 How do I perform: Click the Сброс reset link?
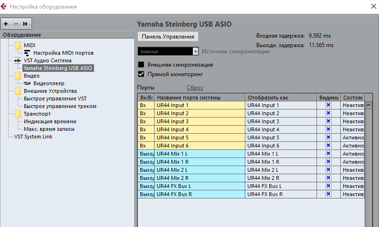point(195,88)
